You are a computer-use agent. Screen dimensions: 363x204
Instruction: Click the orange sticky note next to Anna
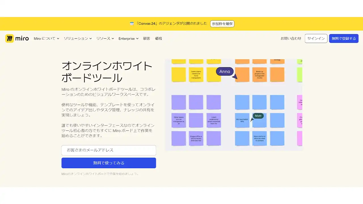coord(242,75)
